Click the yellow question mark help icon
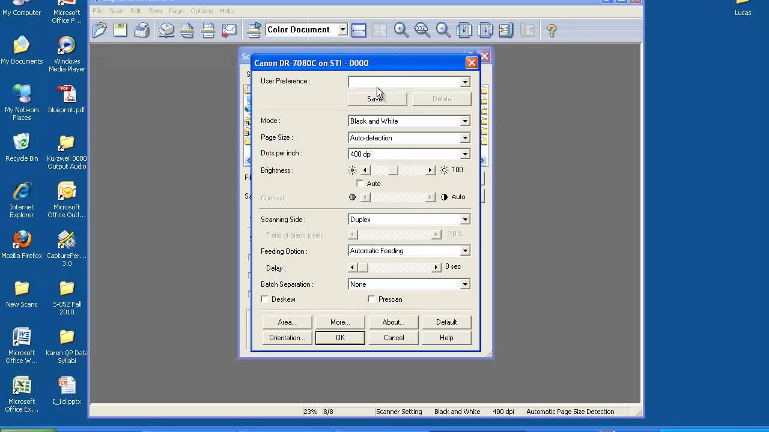The height and width of the screenshot is (432, 769). tap(552, 30)
